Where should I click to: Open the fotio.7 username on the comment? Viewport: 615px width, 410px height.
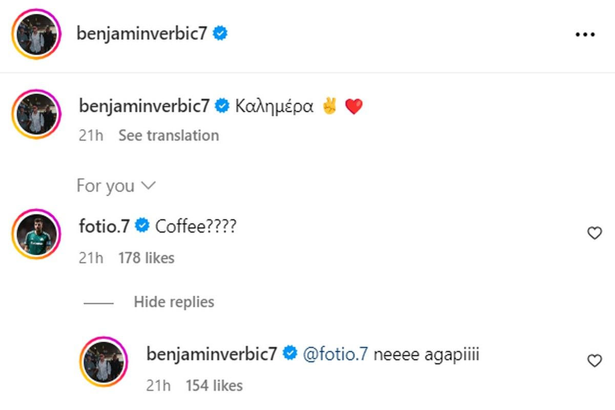click(104, 226)
